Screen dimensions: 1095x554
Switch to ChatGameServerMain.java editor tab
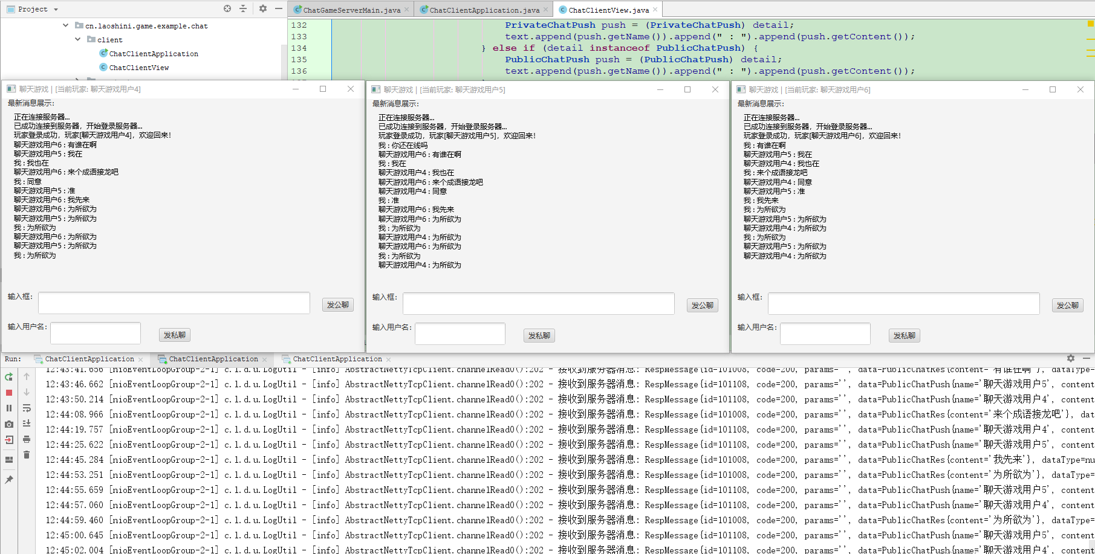click(351, 10)
